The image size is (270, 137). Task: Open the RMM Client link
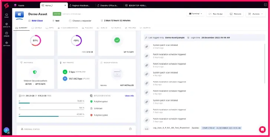click(37, 21)
